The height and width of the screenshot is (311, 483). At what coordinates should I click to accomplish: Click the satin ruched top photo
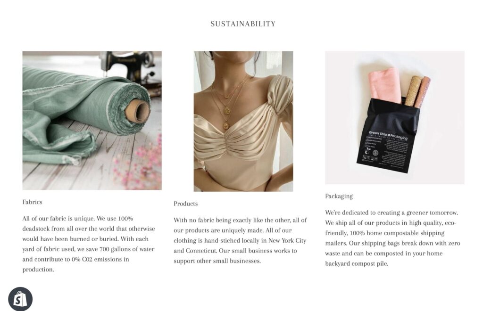pos(243,121)
